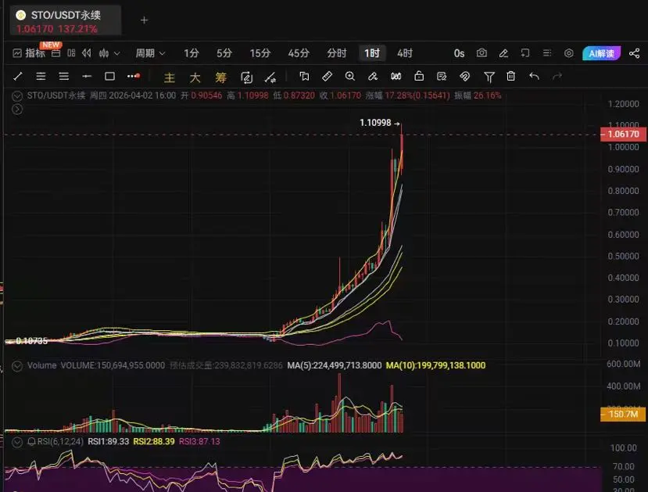This screenshot has height=492, width=648.
Task: Click the rotate-edit square icon
Action: point(246,77)
